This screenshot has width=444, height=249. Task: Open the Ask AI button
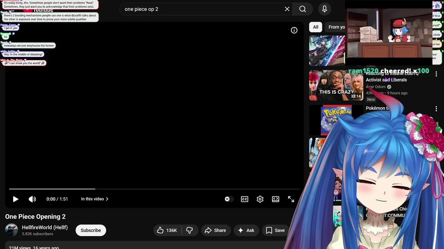coord(246,230)
